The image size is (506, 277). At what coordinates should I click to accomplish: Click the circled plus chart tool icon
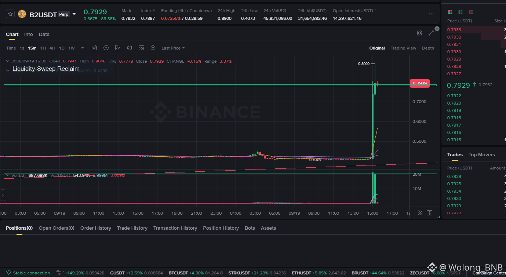point(106,48)
